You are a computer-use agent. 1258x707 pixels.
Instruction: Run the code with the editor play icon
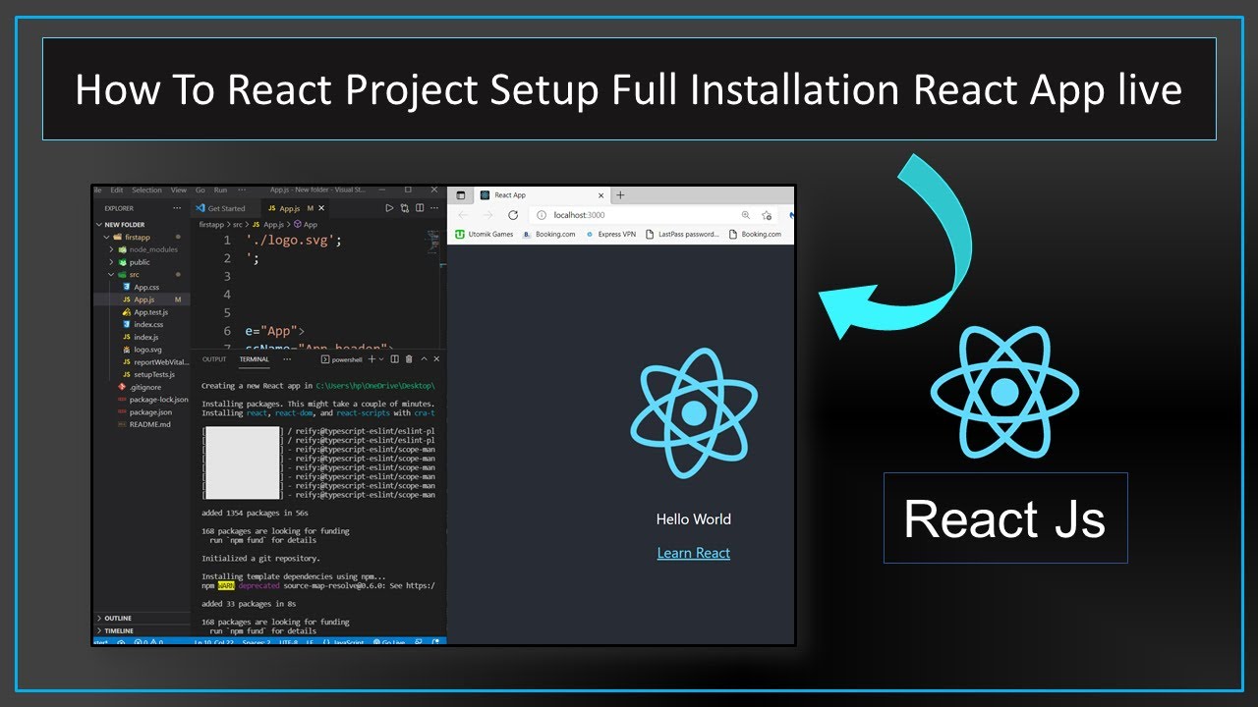point(389,208)
